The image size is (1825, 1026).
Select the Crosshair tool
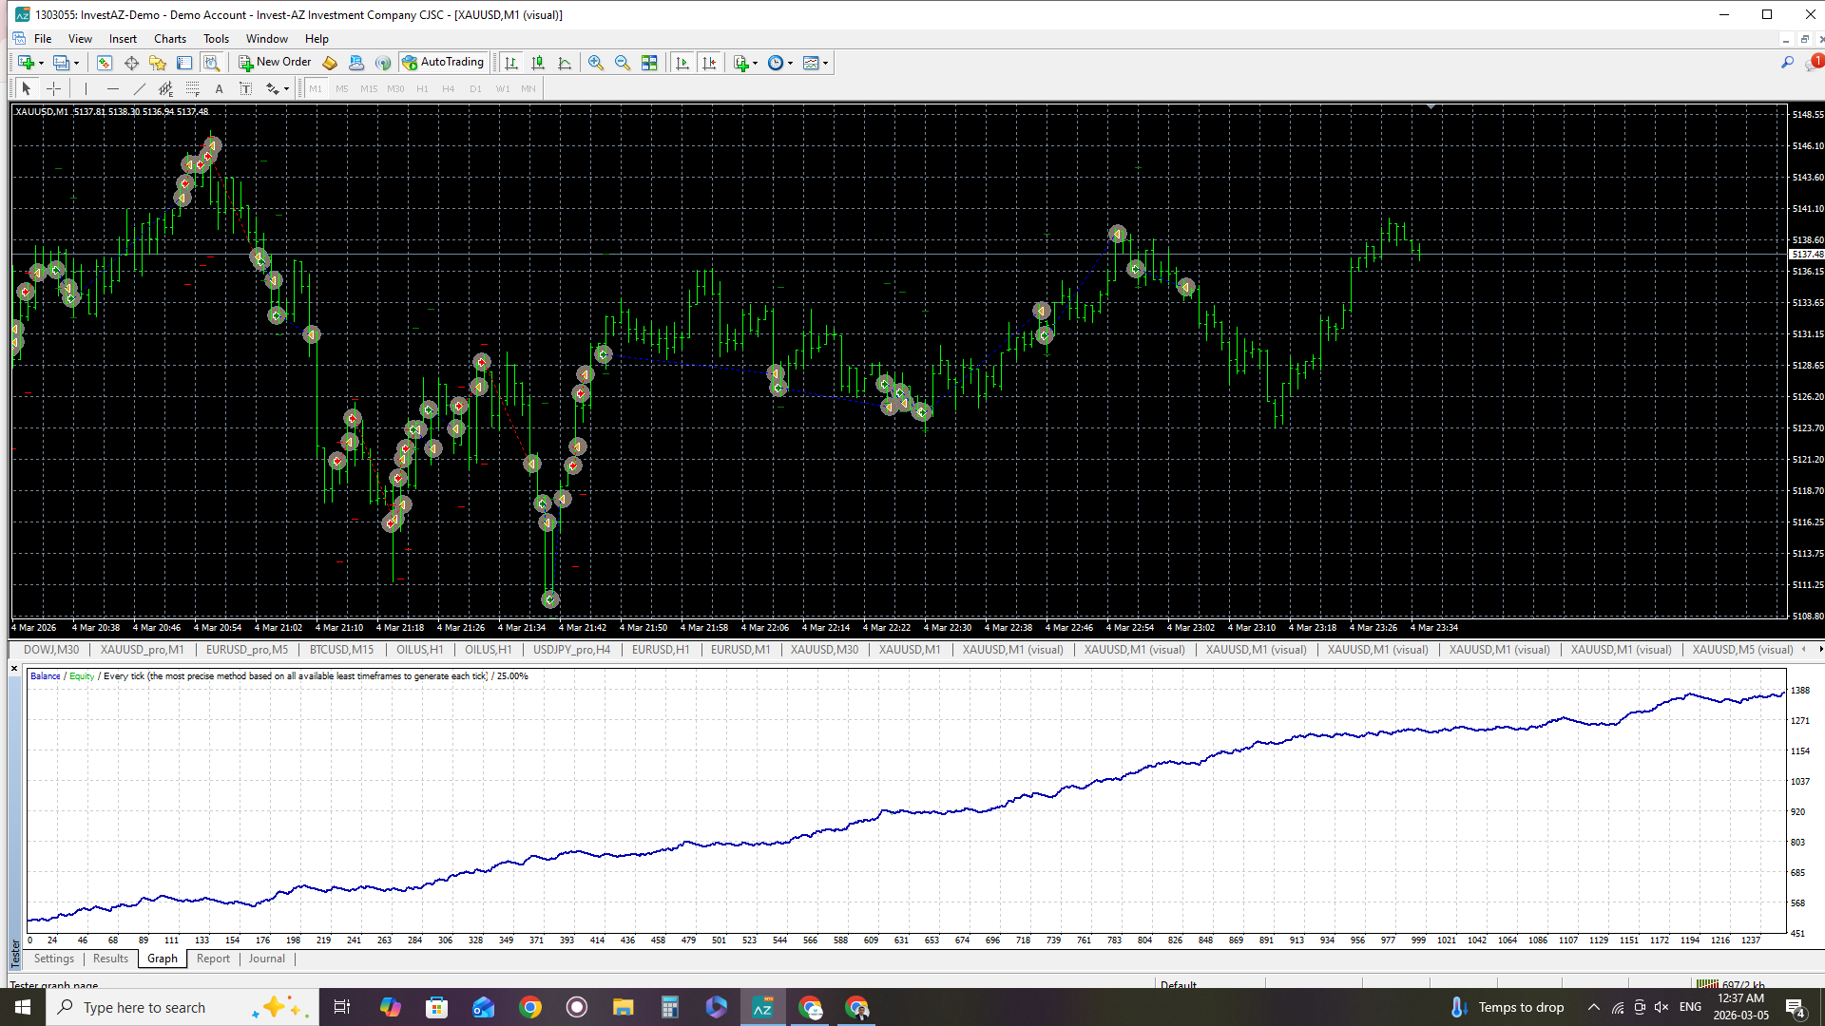point(54,88)
